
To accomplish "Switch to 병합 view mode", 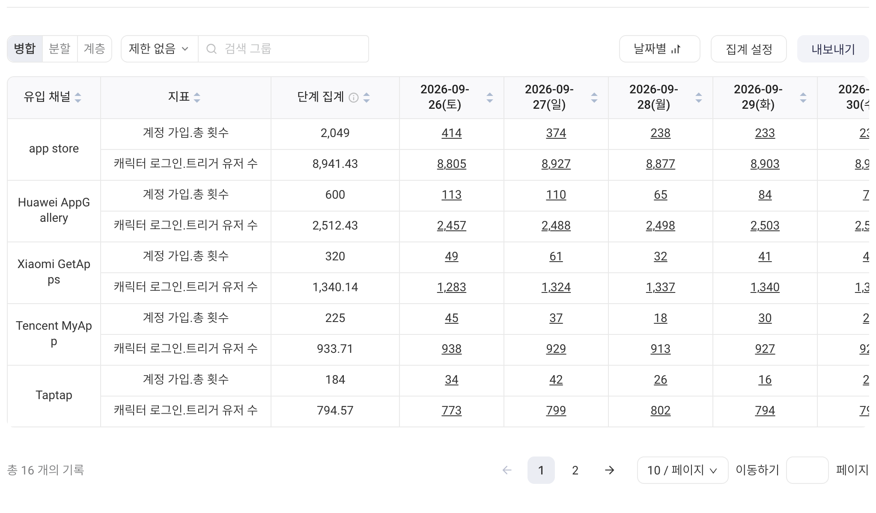I will point(25,49).
